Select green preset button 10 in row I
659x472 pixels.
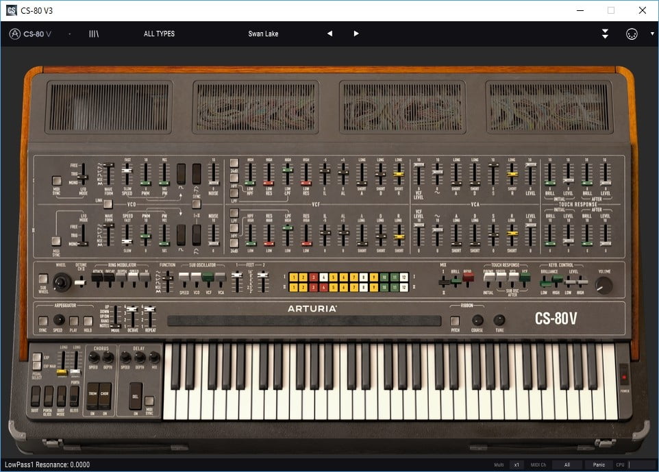(384, 277)
